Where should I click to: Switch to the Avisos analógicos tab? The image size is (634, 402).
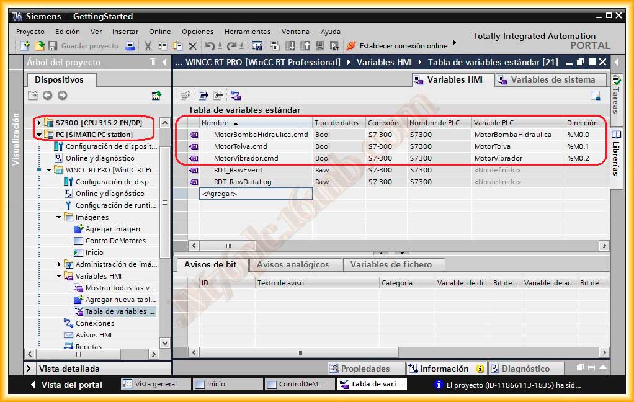[x=293, y=265]
